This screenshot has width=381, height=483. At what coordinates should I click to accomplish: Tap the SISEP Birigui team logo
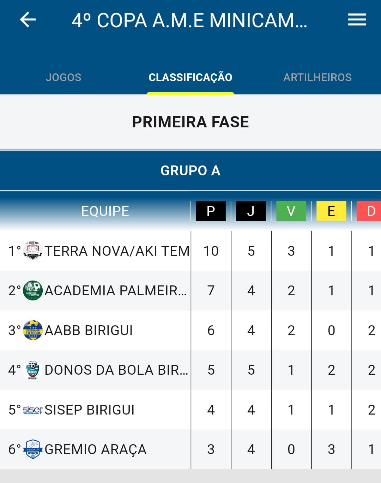pos(33,410)
